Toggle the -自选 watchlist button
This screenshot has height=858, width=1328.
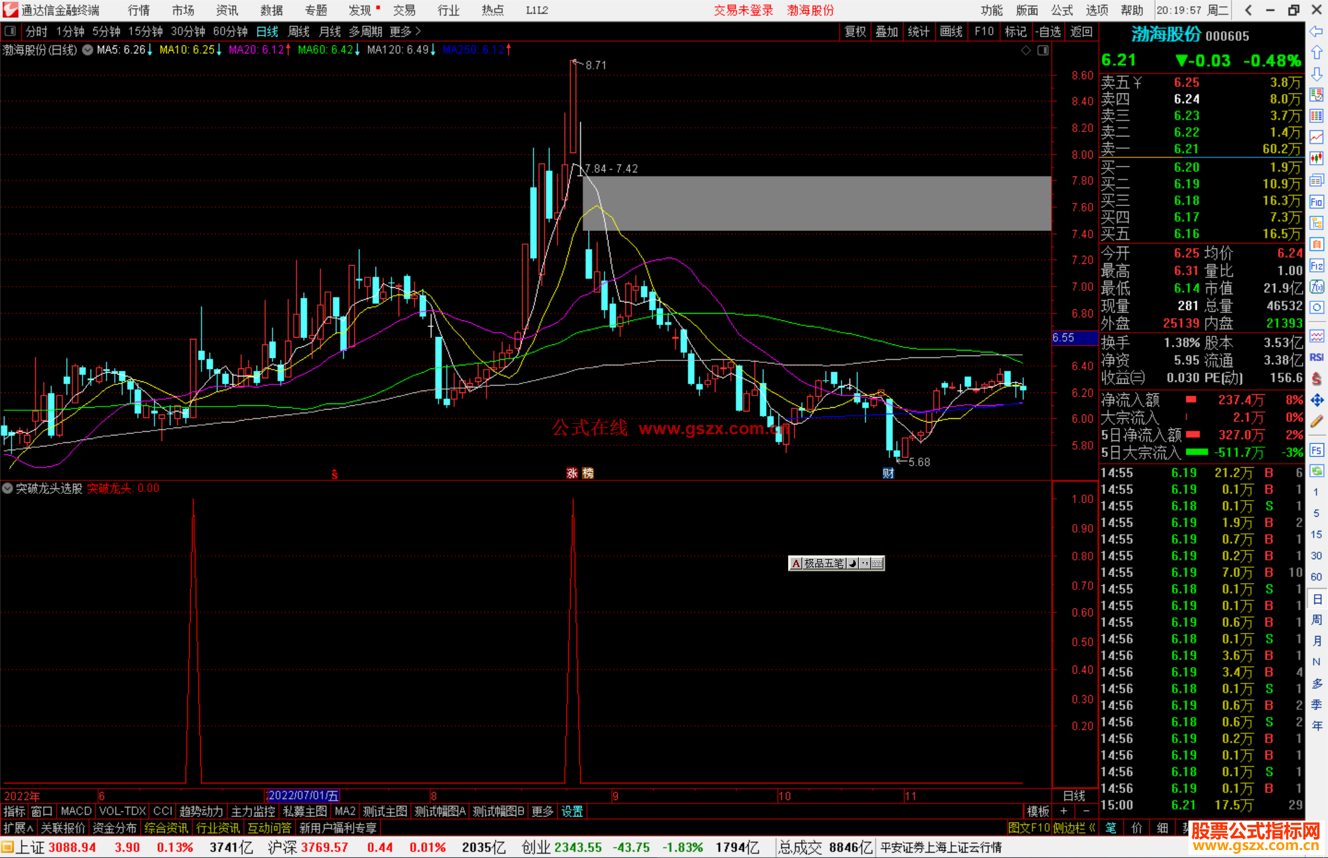[1048, 31]
